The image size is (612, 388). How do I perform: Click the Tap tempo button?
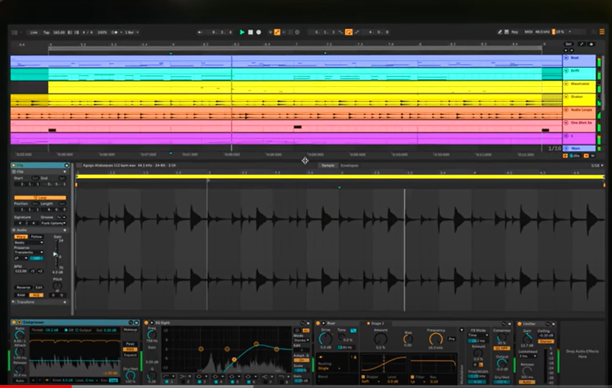coord(46,32)
